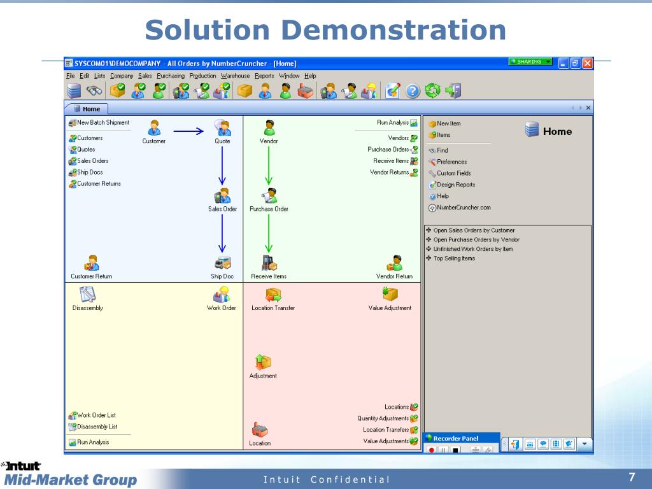
Task: Open the Adjustment box icon
Action: click(x=263, y=362)
